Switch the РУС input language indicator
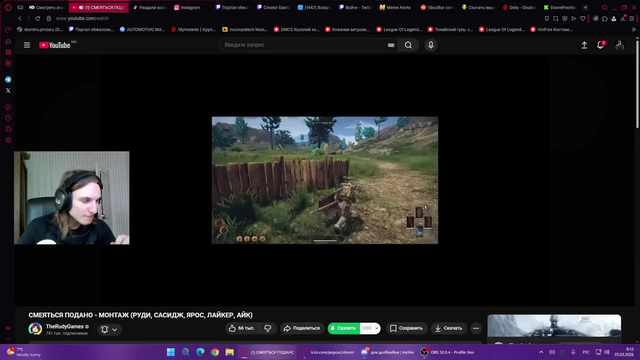The height and width of the screenshot is (360, 640). [x=586, y=352]
